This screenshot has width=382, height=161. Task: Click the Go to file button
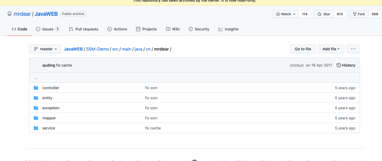[303, 49]
